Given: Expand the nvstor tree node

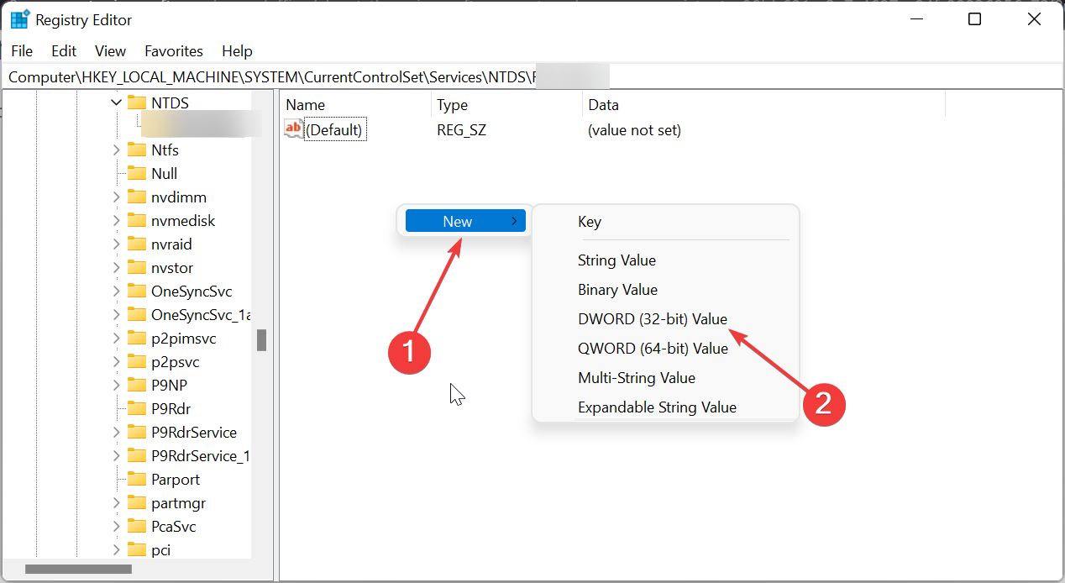Looking at the screenshot, I should pos(116,267).
